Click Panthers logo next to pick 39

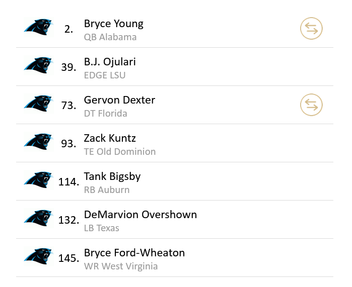[38, 65]
